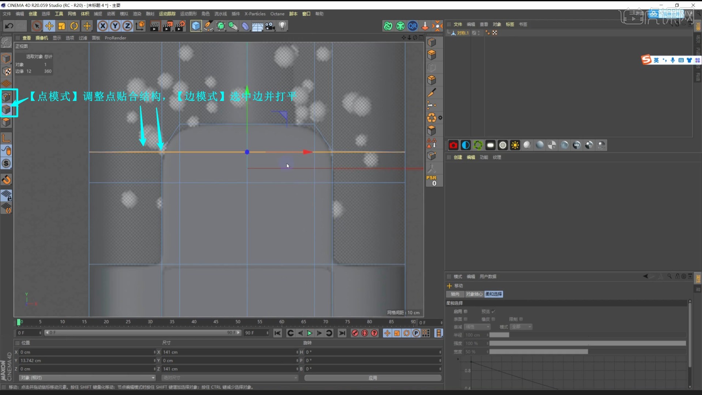
Task: Add a light object from the toolbar
Action: [x=283, y=26]
